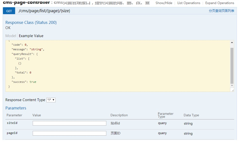Click the Parameter Type column header

click(166, 115)
